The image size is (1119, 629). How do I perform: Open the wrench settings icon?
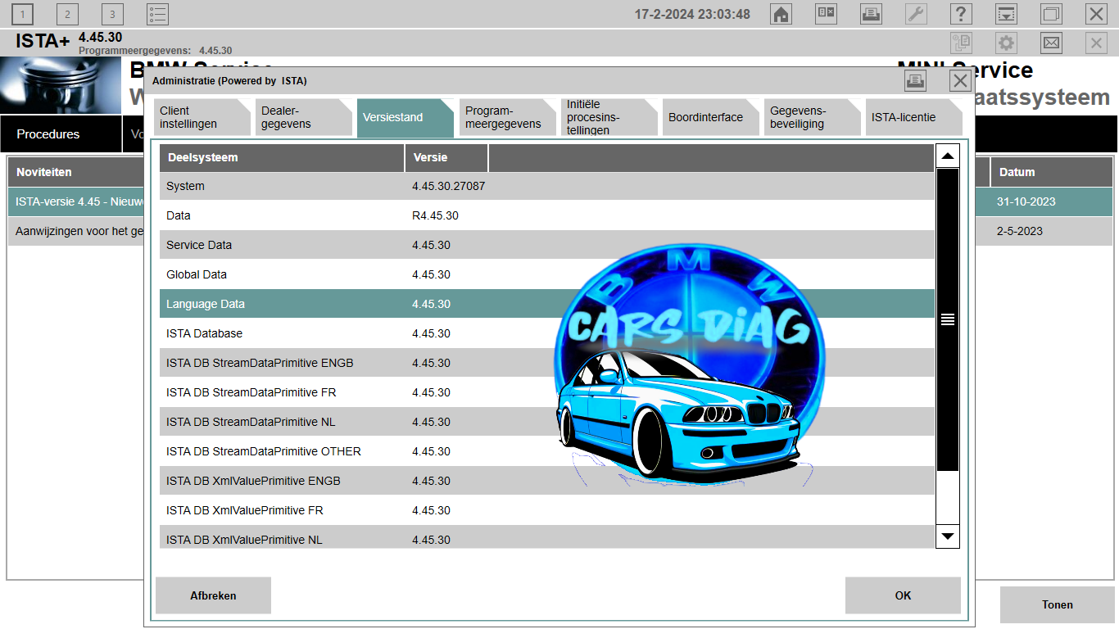[916, 14]
